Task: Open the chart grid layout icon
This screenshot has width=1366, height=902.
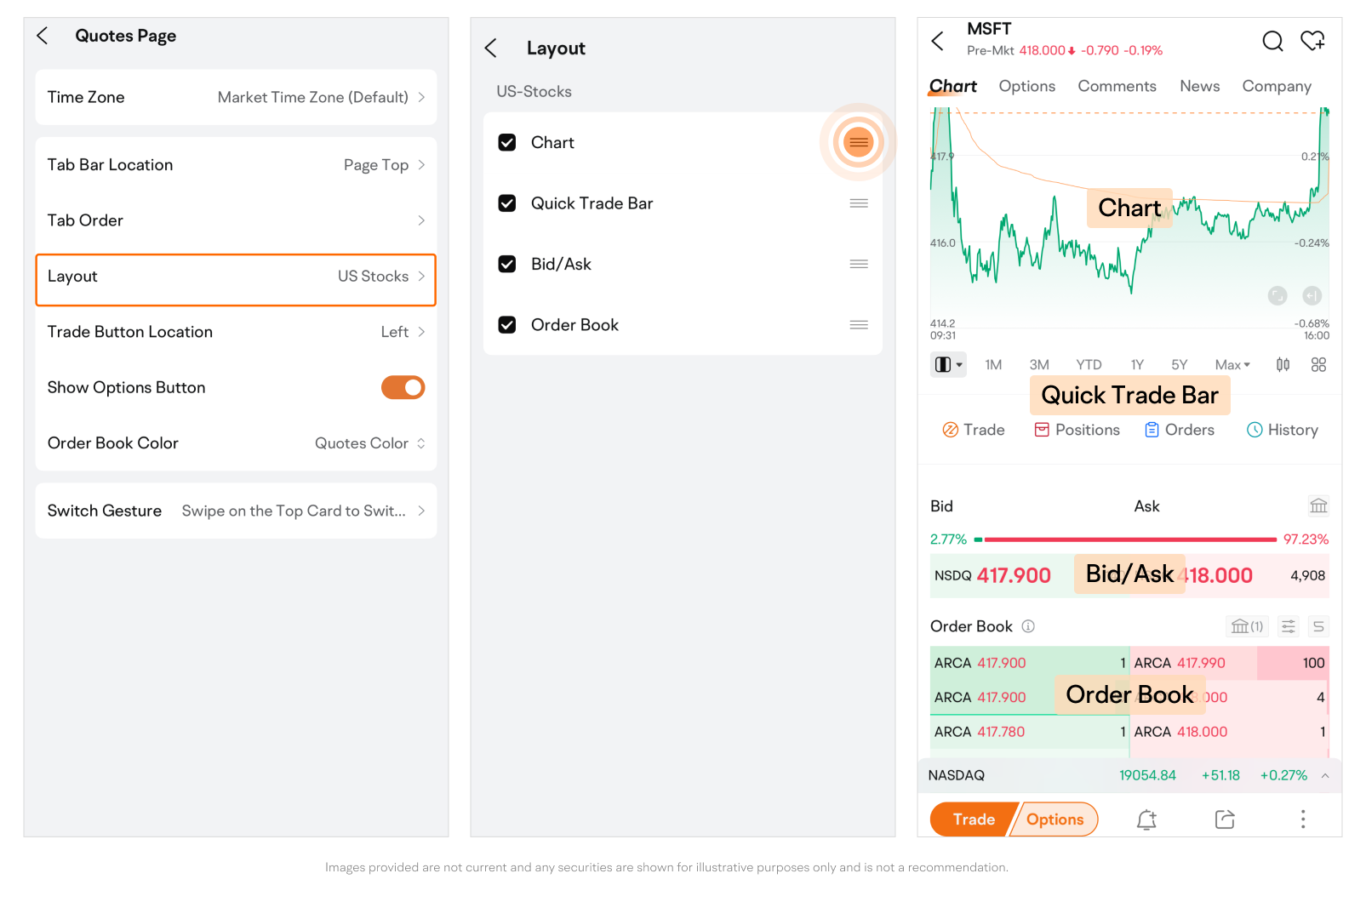Action: [x=1318, y=365]
